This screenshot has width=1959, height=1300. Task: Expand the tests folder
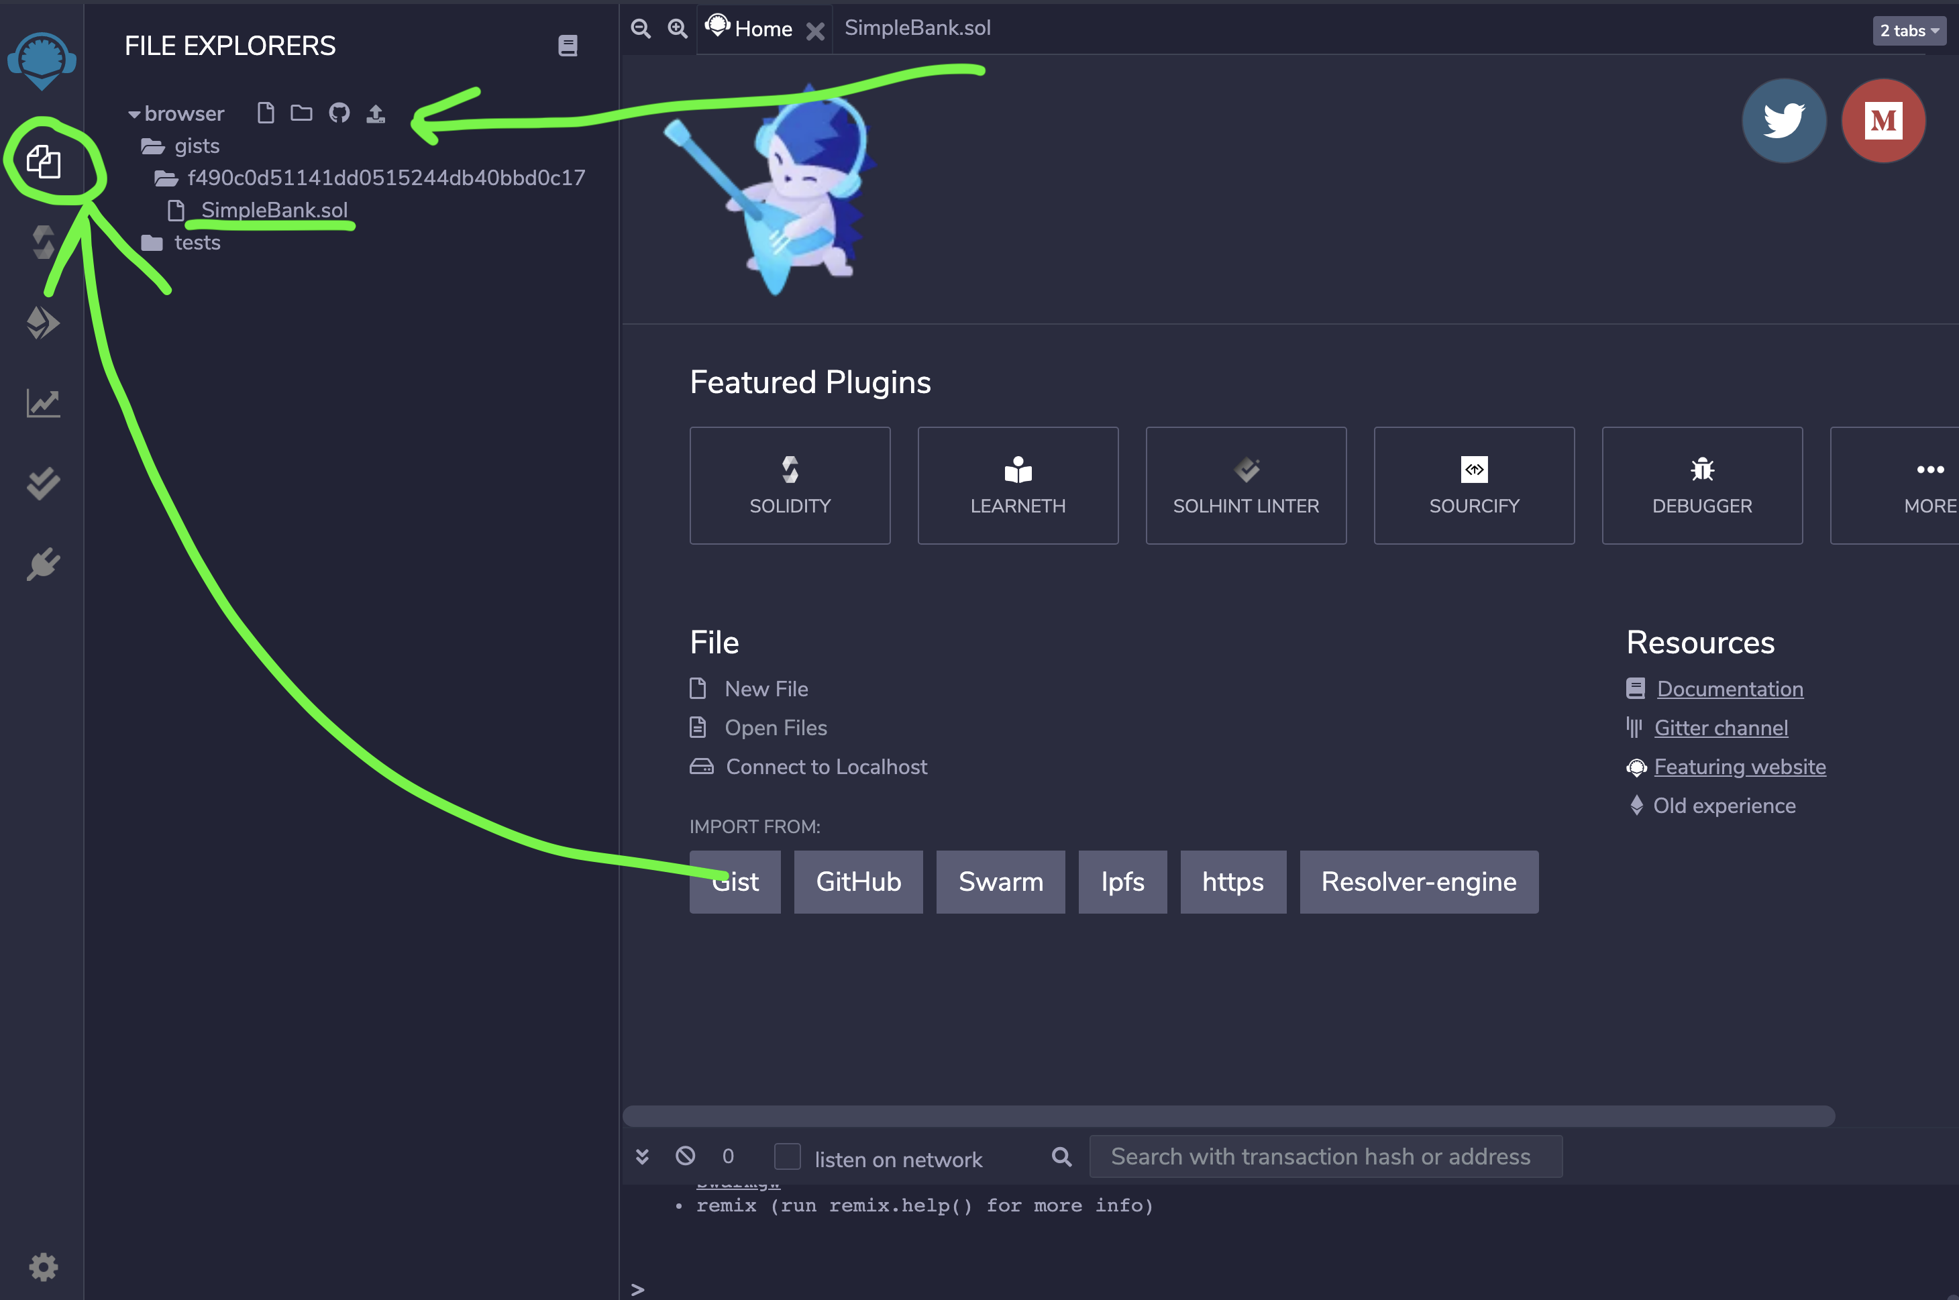(196, 241)
